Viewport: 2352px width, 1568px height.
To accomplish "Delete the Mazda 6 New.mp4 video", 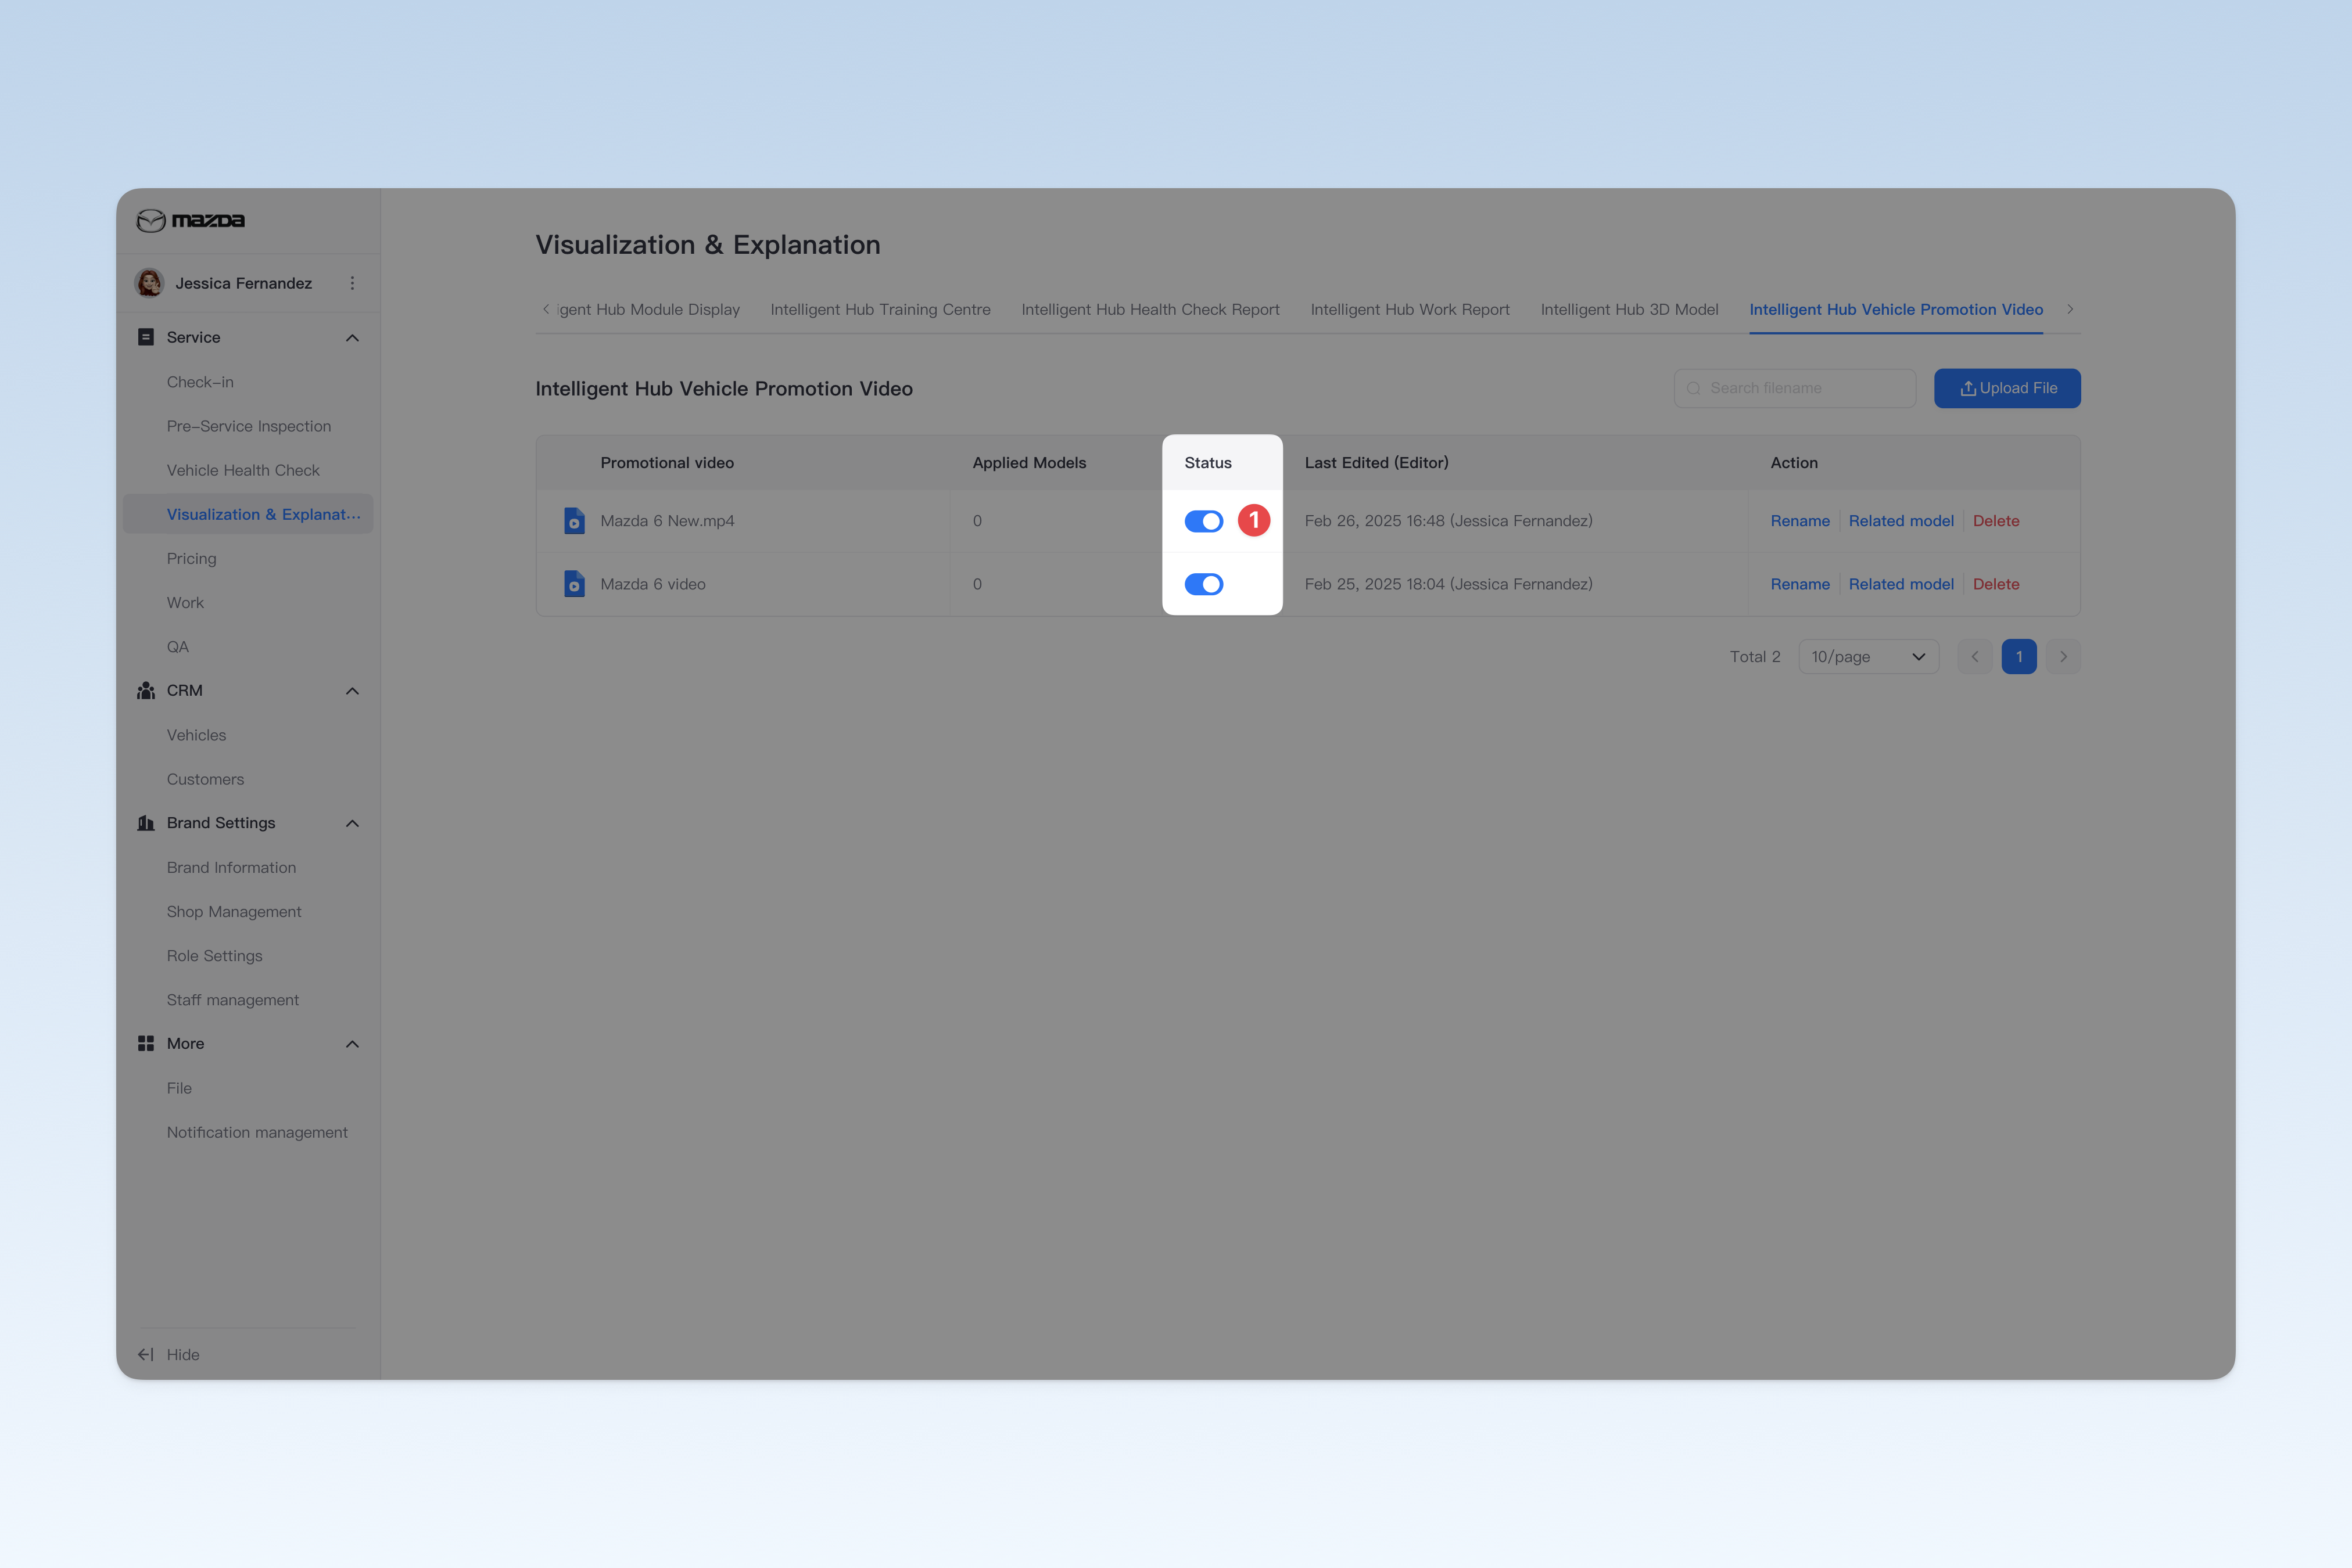I will [1996, 521].
